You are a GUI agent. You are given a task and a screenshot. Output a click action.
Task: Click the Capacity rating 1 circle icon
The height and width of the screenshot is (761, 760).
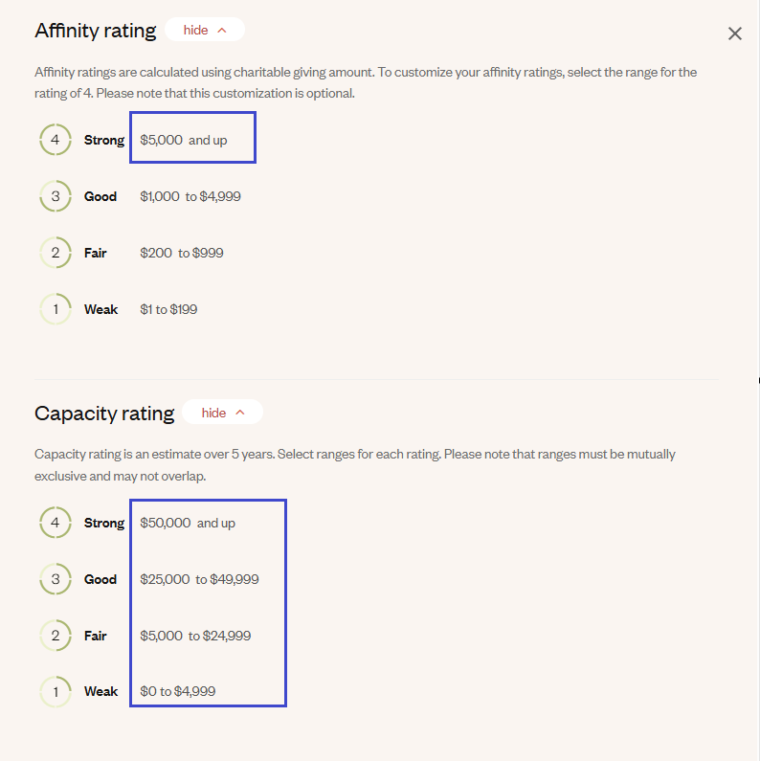pos(56,691)
